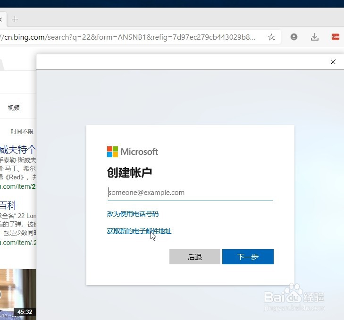Open the 视频 search tab
344x320 pixels.
point(14,108)
